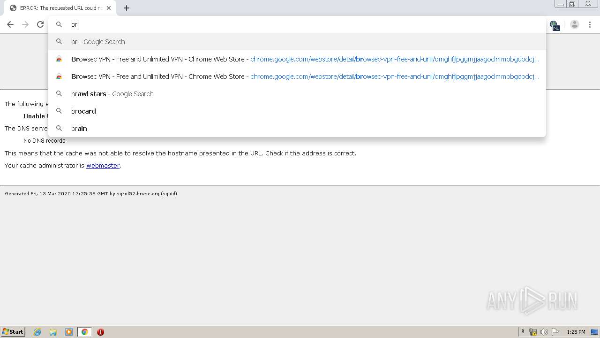Click search icon beside 'brocard' suggestion
This screenshot has height=338, width=600.
coord(59,111)
